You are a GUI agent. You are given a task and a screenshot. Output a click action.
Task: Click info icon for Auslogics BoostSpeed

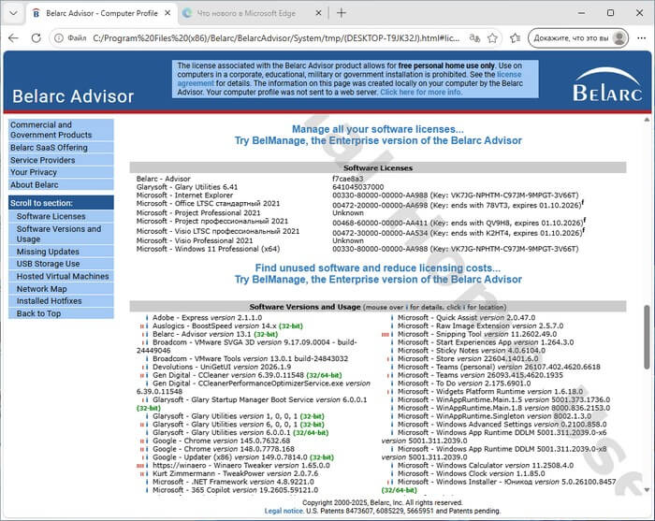click(x=147, y=326)
